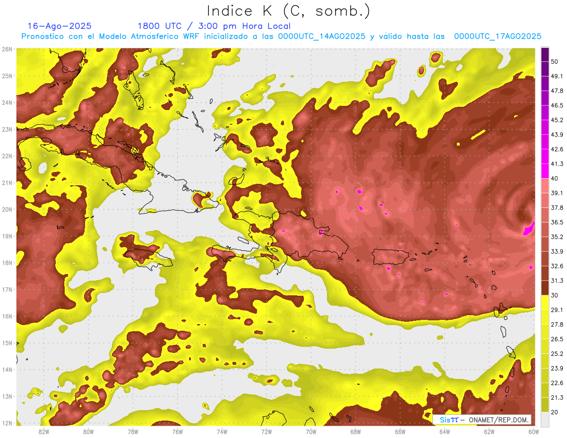
Task: Click the '72W' longitude label
Action: 266,432
